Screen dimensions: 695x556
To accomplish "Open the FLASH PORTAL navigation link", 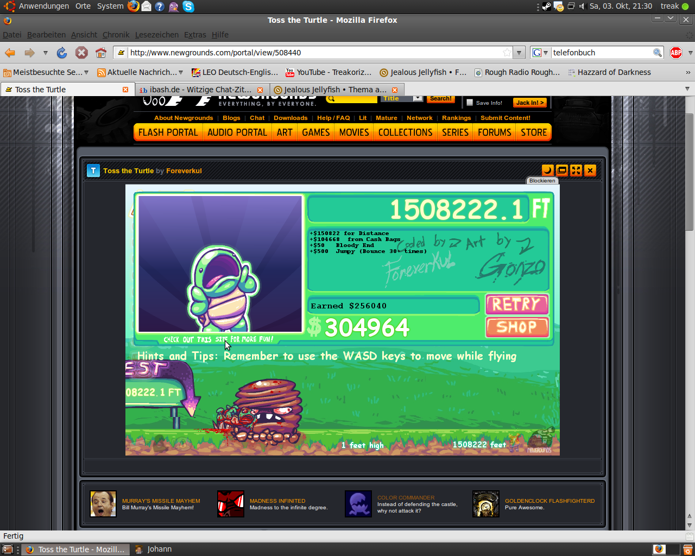I will pos(168,132).
